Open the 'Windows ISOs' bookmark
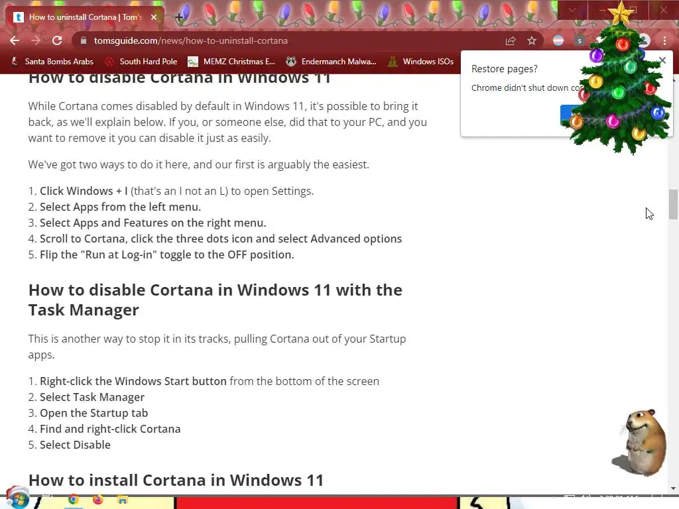The width and height of the screenshot is (679, 509). click(x=421, y=62)
